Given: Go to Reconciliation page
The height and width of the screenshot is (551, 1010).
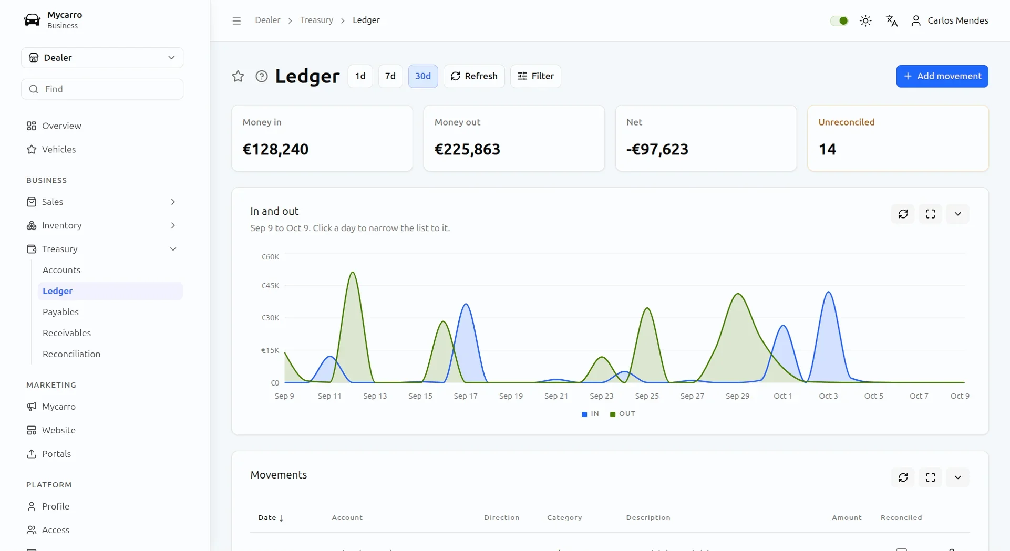Looking at the screenshot, I should click(x=110, y=354).
